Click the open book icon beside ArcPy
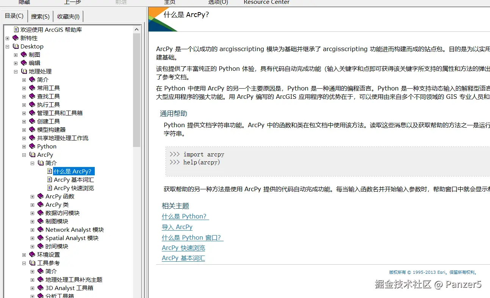Image resolution: width=490 pixels, height=298 pixels. pyautogui.click(x=32, y=154)
